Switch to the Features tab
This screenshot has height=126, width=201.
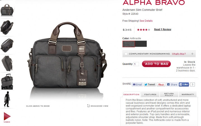(x=150, y=95)
